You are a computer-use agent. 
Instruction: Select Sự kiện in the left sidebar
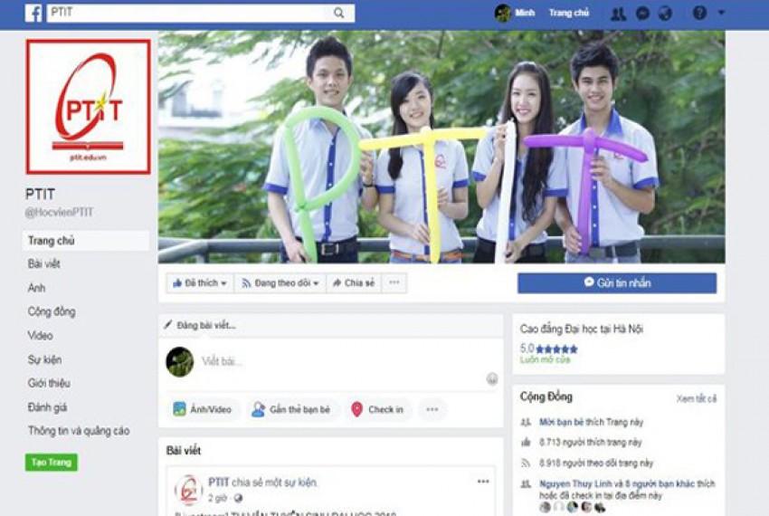(44, 359)
